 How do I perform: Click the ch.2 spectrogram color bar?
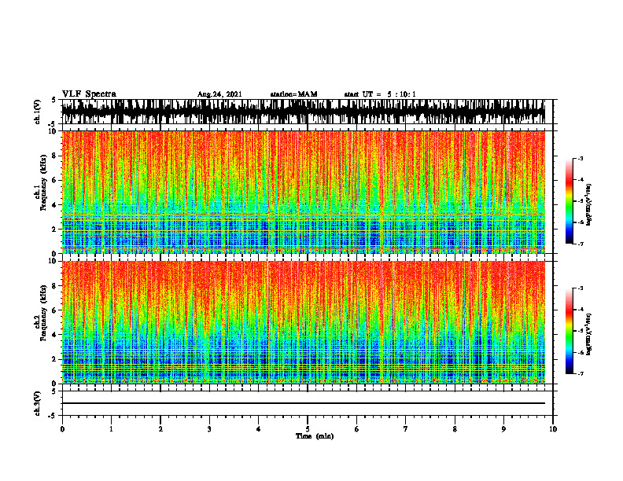[x=570, y=331]
